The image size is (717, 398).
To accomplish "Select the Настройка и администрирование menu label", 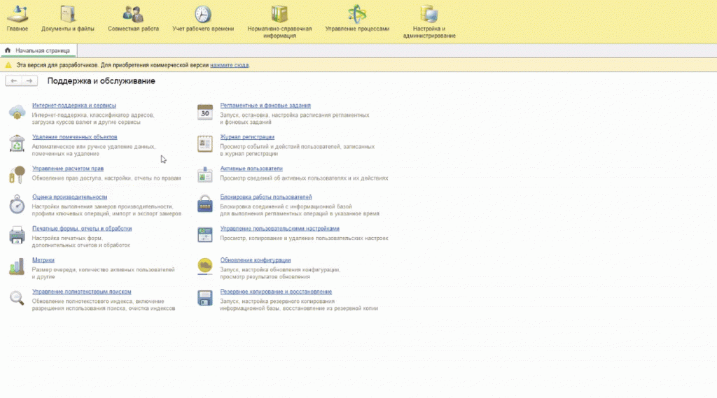I will pos(429,32).
